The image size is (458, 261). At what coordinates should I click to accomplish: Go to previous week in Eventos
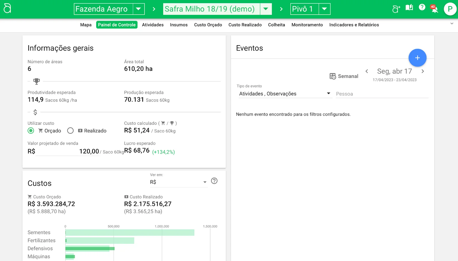[x=367, y=71]
